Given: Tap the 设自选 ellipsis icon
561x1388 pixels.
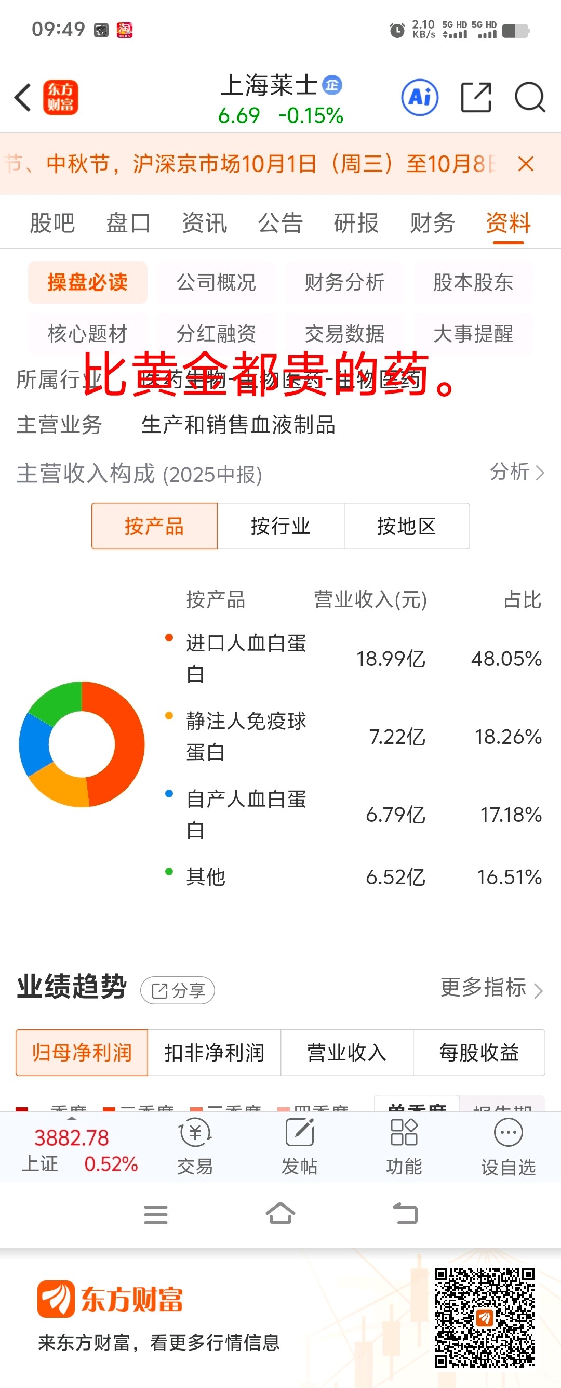Looking at the screenshot, I should coord(507,1133).
